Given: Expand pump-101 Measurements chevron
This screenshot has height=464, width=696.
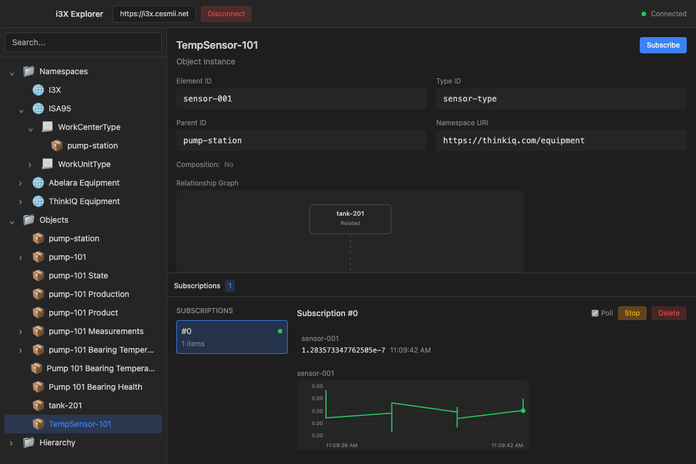Looking at the screenshot, I should [21, 332].
